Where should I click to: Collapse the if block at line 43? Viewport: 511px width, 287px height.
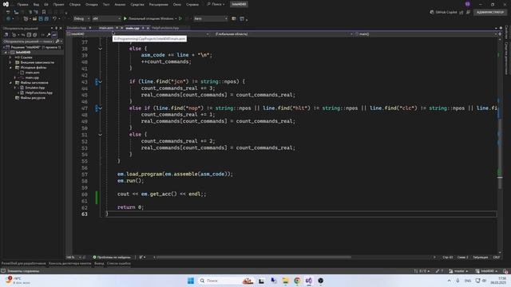100,81
